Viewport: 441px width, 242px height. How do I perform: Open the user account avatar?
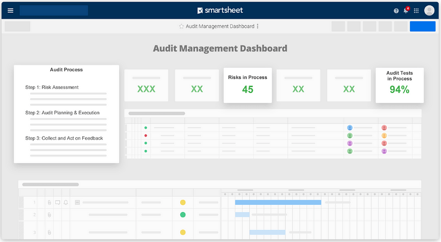(x=429, y=10)
